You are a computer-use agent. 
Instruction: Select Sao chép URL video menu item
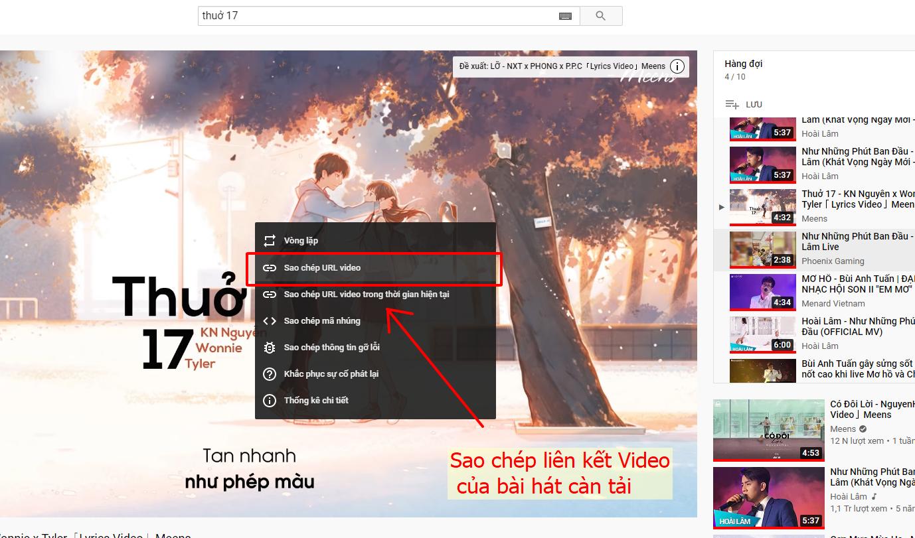pyautogui.click(x=322, y=268)
